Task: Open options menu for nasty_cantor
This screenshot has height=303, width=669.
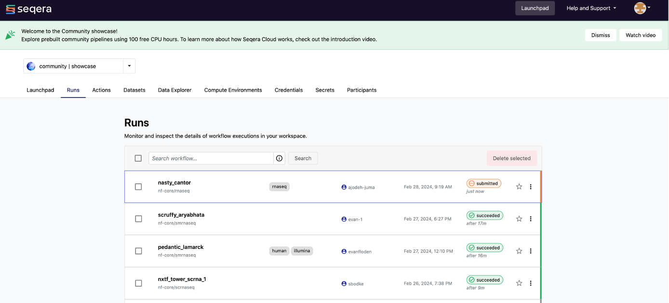Action: [531, 187]
